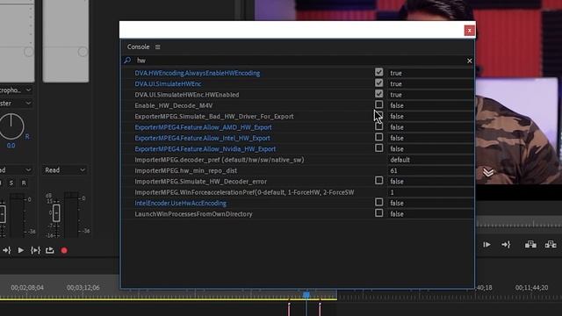Uncheck DVA.UI.SimulateHWEnc checkbox
Image resolution: width=562 pixels, height=316 pixels.
(378, 83)
